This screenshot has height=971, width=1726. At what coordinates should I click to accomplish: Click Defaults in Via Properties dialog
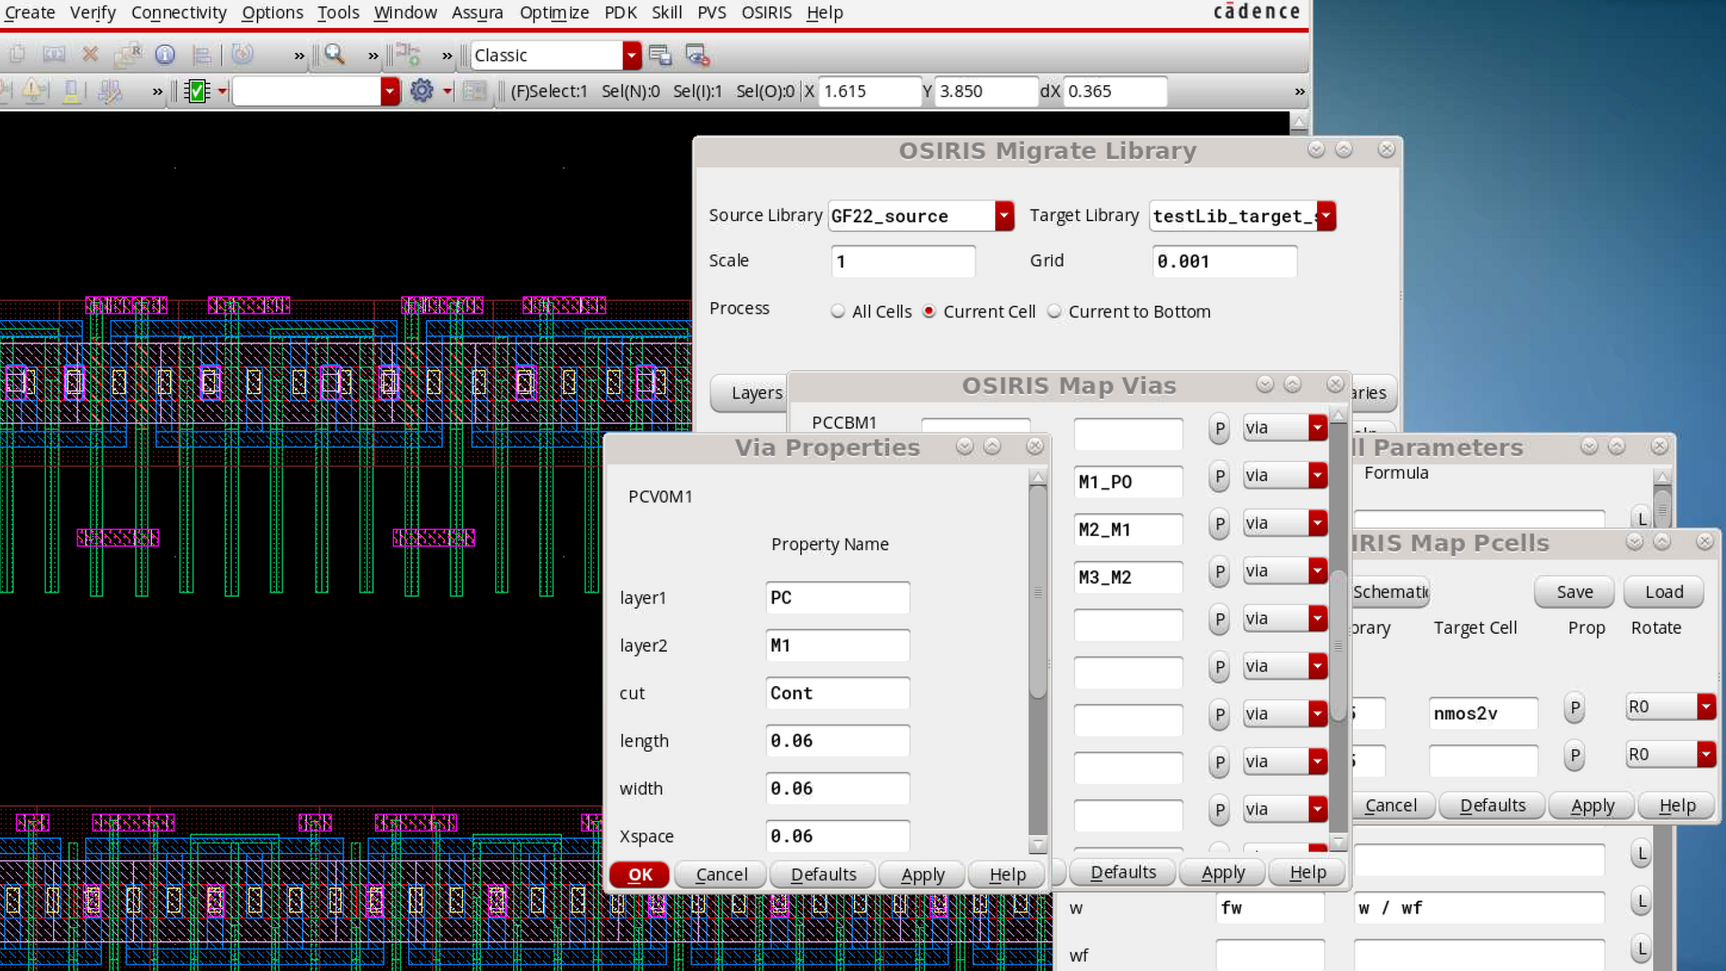pyautogui.click(x=823, y=875)
